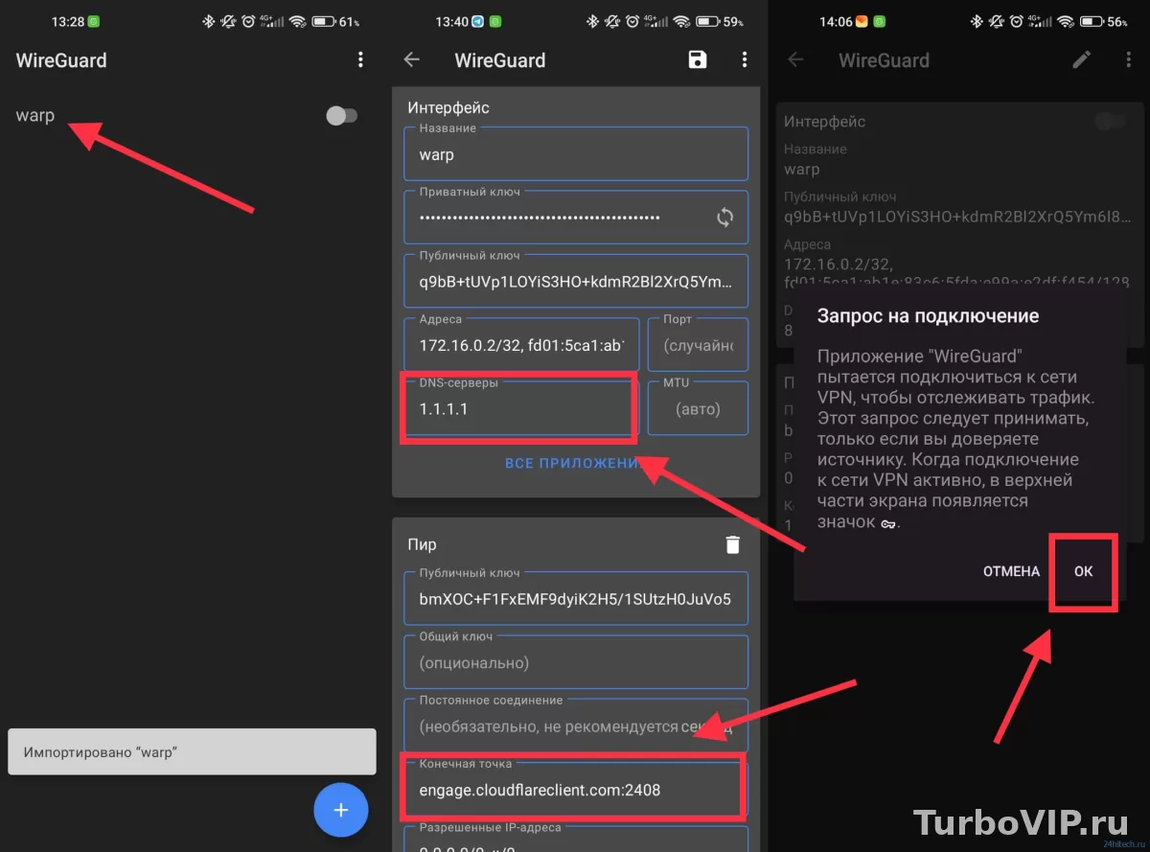Image resolution: width=1150 pixels, height=852 pixels.
Task: Delete the peer with trash icon
Action: [x=732, y=544]
